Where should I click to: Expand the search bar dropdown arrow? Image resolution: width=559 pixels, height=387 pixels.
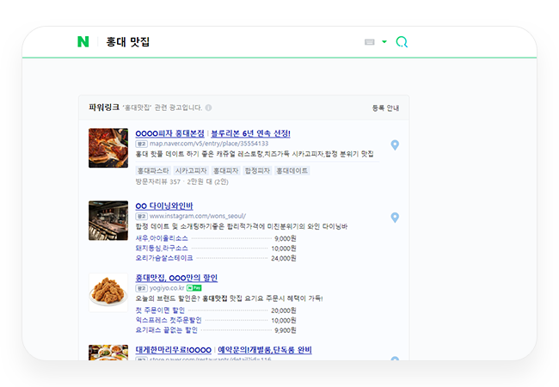[x=384, y=41]
